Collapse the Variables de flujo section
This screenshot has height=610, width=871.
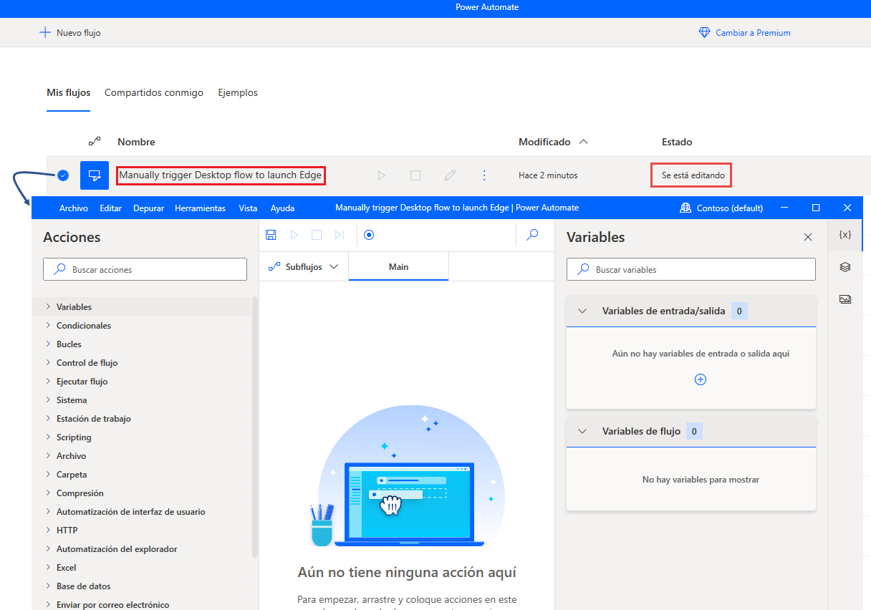pos(582,431)
